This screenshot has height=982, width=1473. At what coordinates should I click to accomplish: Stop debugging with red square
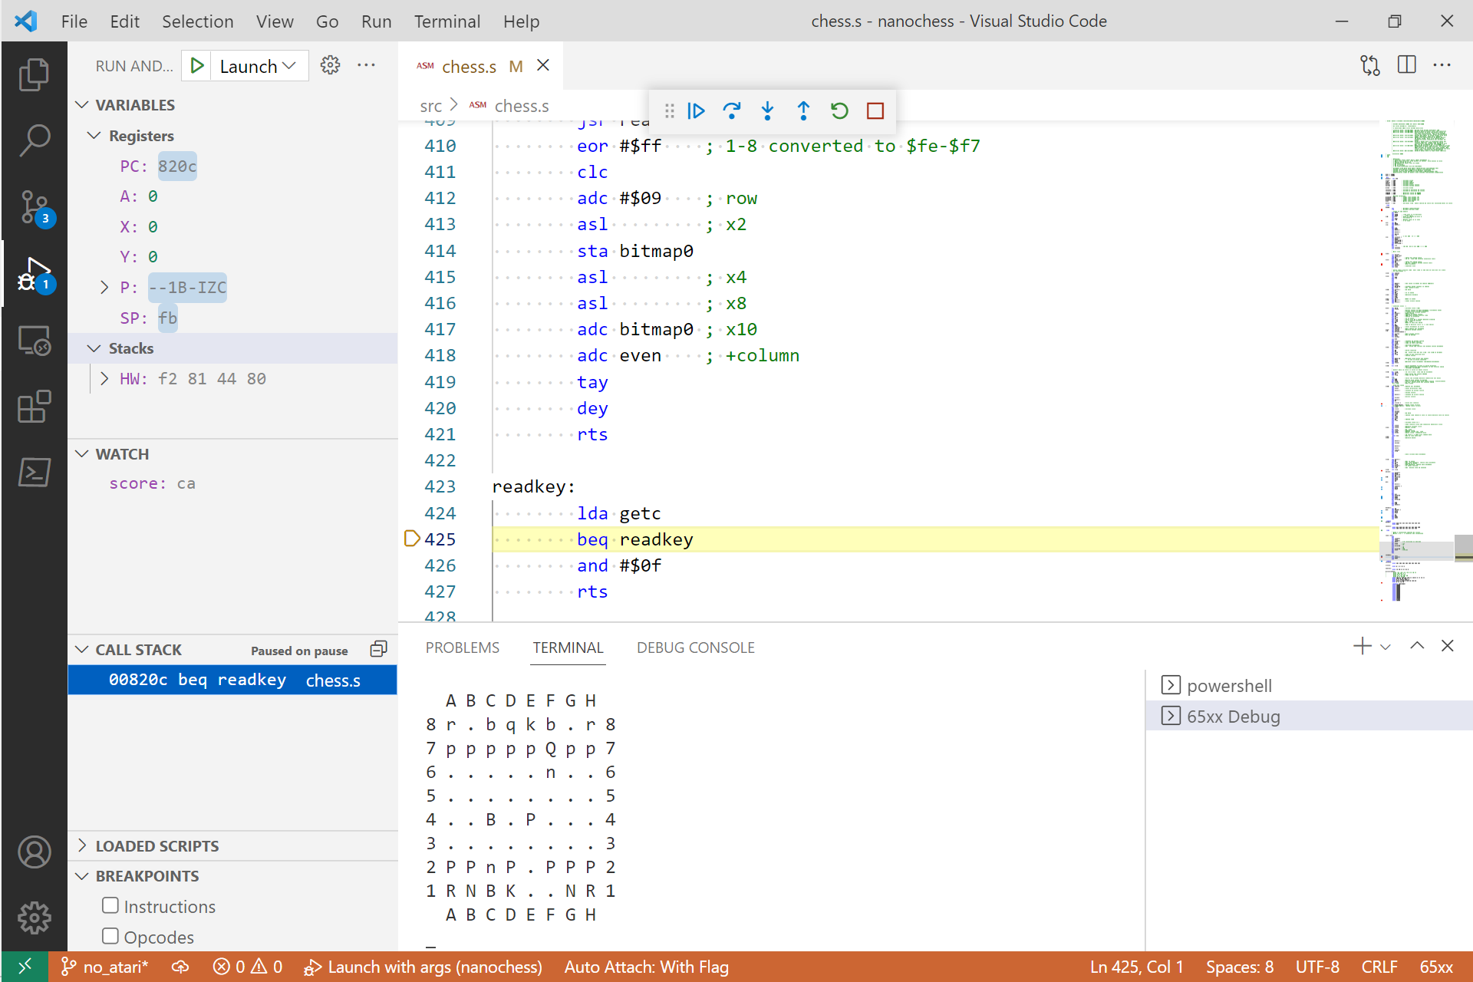pos(875,111)
